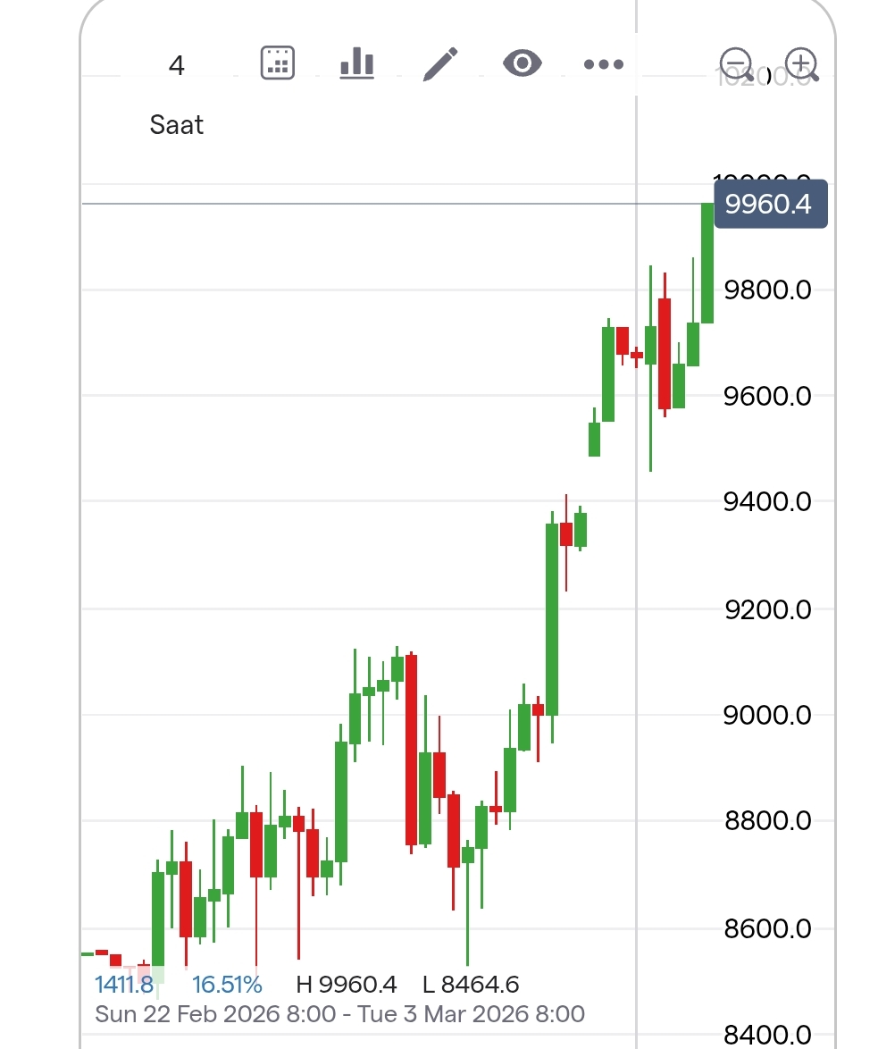The image size is (878, 1049).
Task: Open the bar chart indicators icon
Action: [356, 63]
